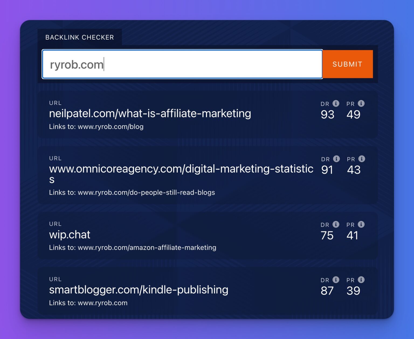This screenshot has height=339, width=414.
Task: Open the omnicoreagency.com digital-marketing-statistics link
Action: coord(181,169)
